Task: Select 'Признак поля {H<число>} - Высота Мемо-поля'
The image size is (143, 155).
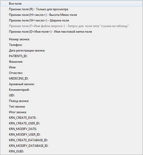Action: [x=71, y=15]
